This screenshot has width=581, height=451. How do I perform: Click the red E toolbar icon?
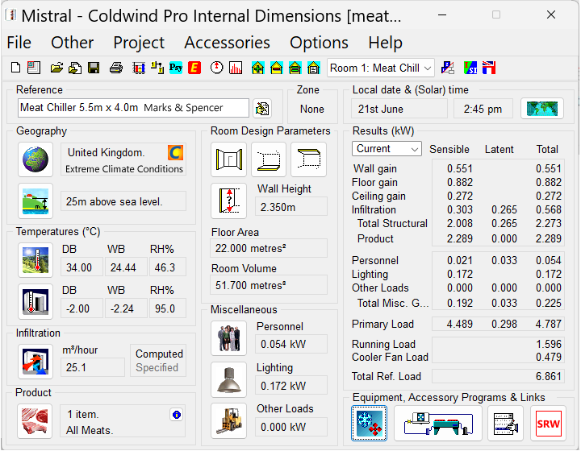point(194,68)
